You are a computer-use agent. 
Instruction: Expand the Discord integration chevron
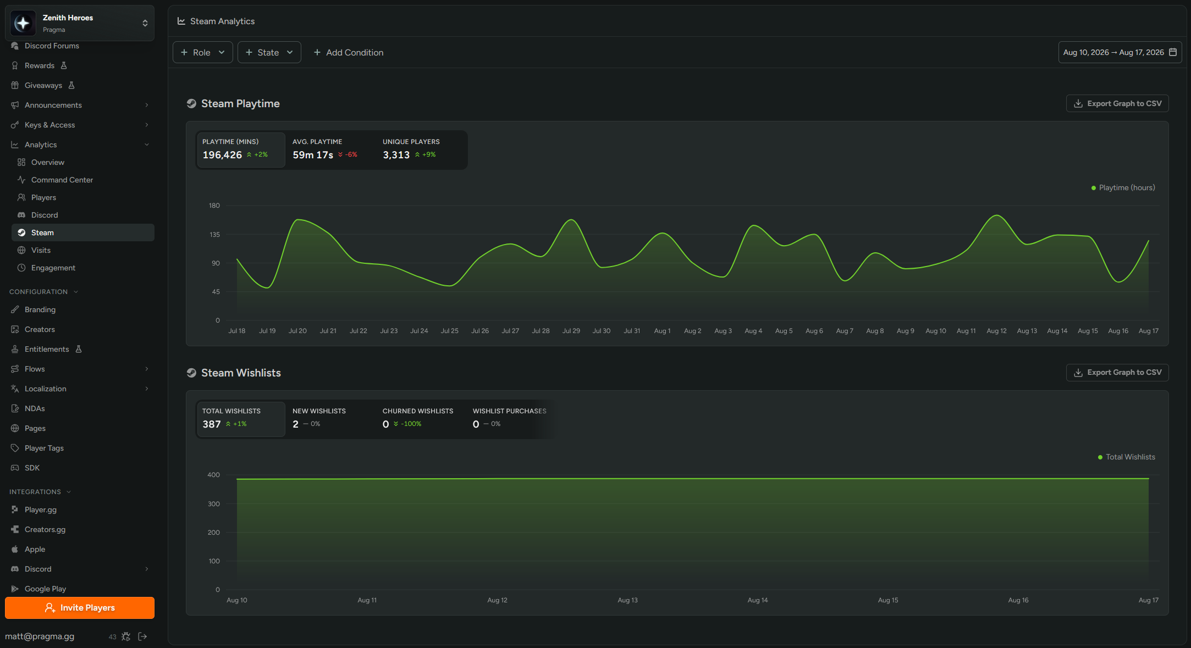(146, 569)
